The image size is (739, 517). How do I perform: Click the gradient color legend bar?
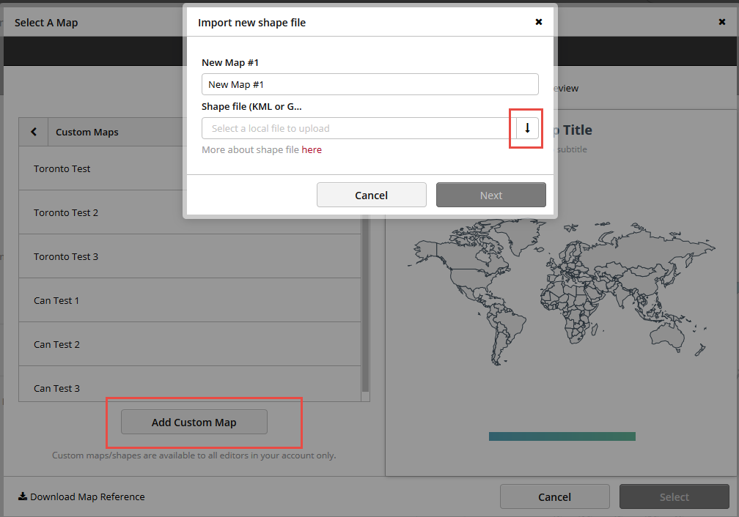[x=562, y=436]
